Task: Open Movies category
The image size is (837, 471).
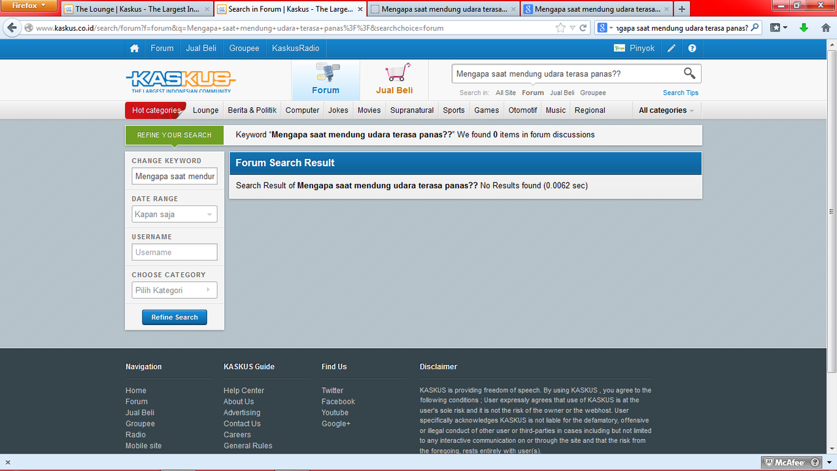Action: 369,111
